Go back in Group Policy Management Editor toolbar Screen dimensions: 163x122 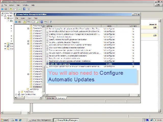[16, 22]
